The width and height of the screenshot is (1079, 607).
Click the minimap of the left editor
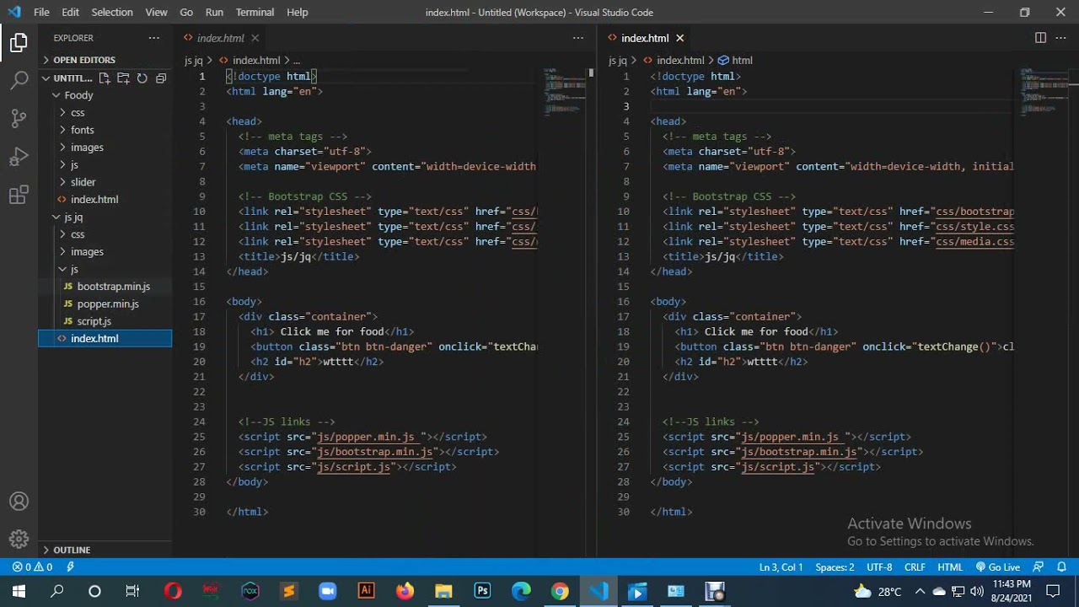(x=565, y=91)
